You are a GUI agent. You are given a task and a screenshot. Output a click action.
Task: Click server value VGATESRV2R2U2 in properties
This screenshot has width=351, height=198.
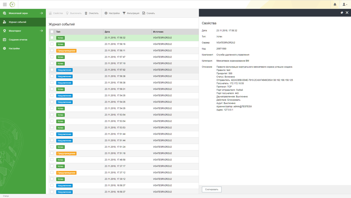point(226,43)
